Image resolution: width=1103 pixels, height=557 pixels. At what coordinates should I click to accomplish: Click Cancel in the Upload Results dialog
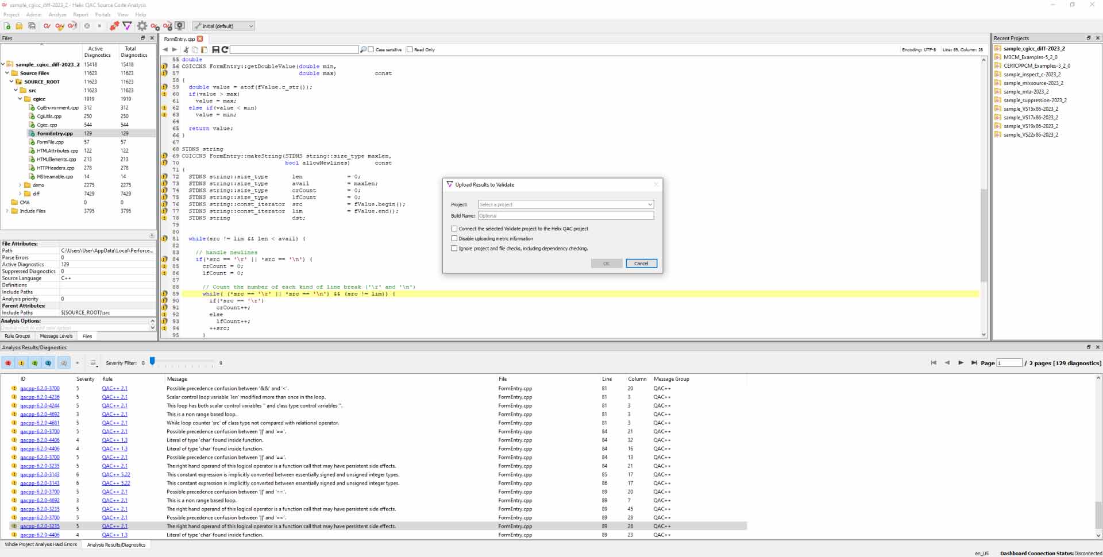point(641,264)
